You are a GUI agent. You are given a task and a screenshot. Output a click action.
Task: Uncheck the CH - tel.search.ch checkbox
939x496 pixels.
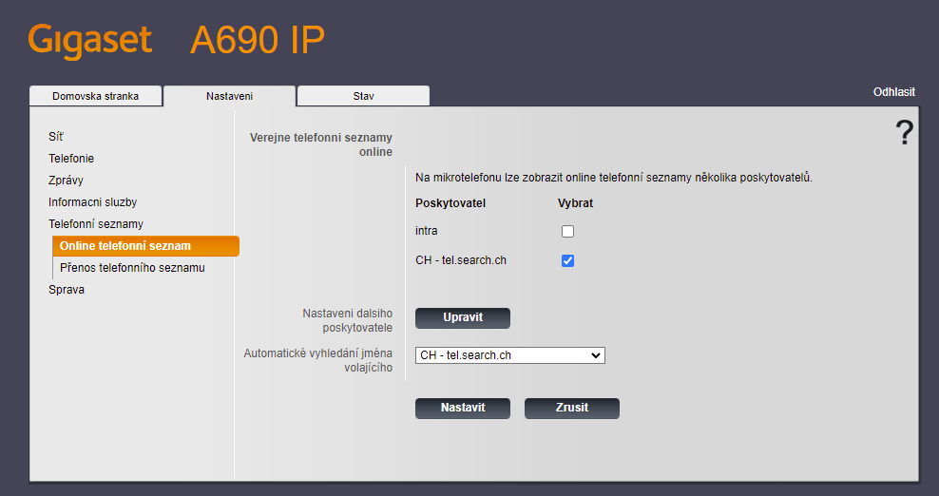point(567,260)
